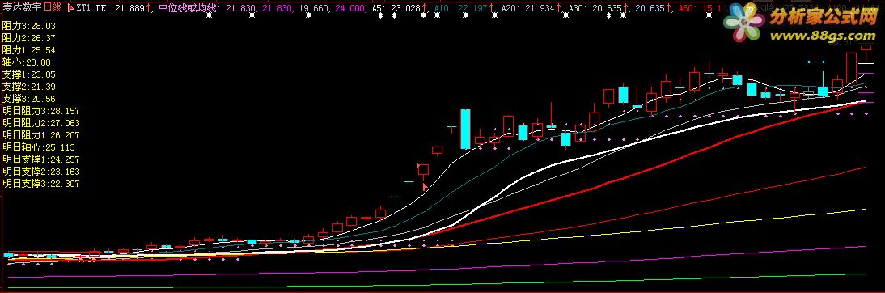Click the 明日支撑3:22.307 label
The image size is (885, 293).
(41, 184)
